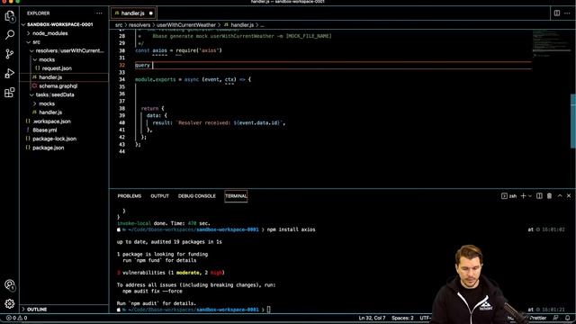Open Explorer panel more actions menu
576x324 pixels.
[x=99, y=13]
